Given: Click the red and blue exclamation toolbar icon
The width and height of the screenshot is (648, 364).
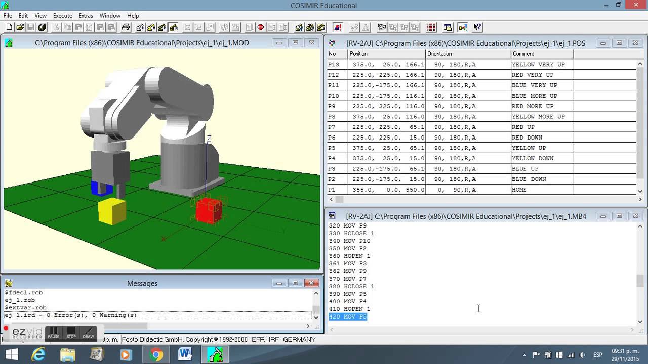Looking at the screenshot, I should [338, 27].
